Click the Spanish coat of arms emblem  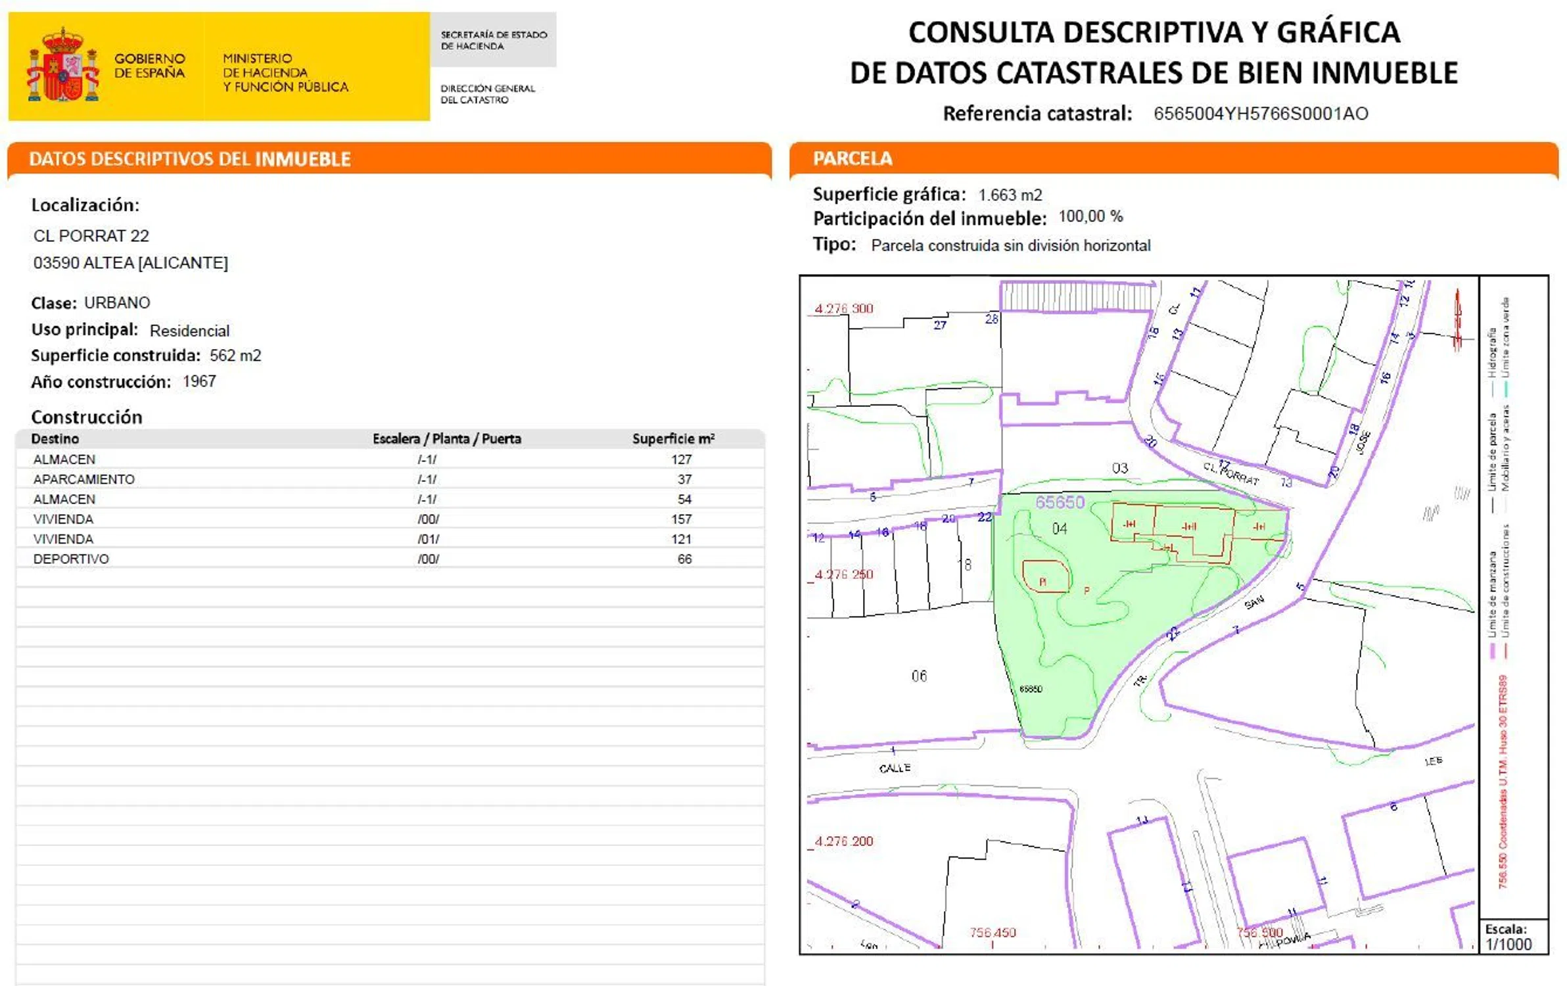62,66
